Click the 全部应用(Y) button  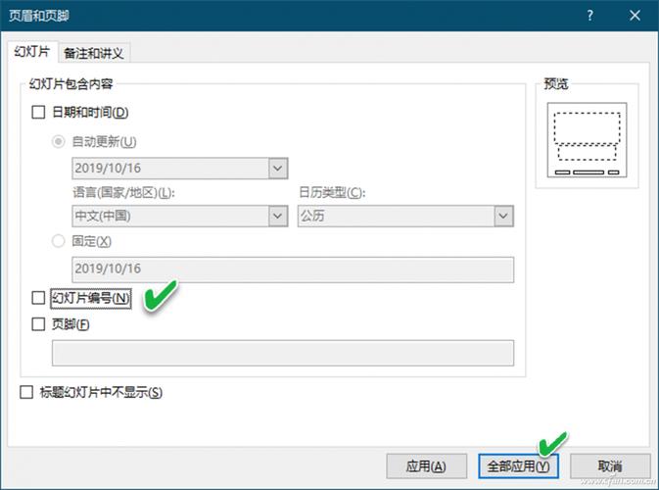point(518,466)
